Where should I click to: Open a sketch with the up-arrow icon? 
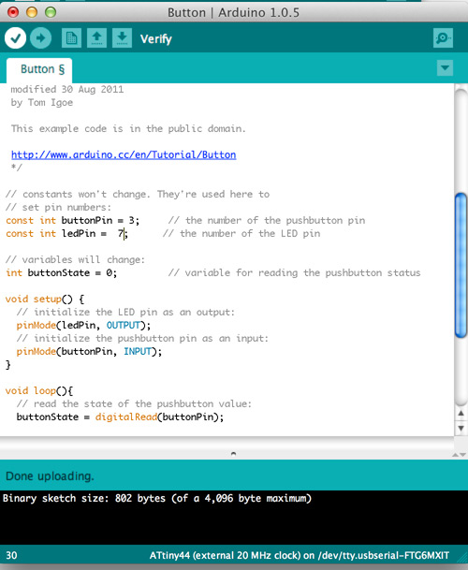coord(96,37)
